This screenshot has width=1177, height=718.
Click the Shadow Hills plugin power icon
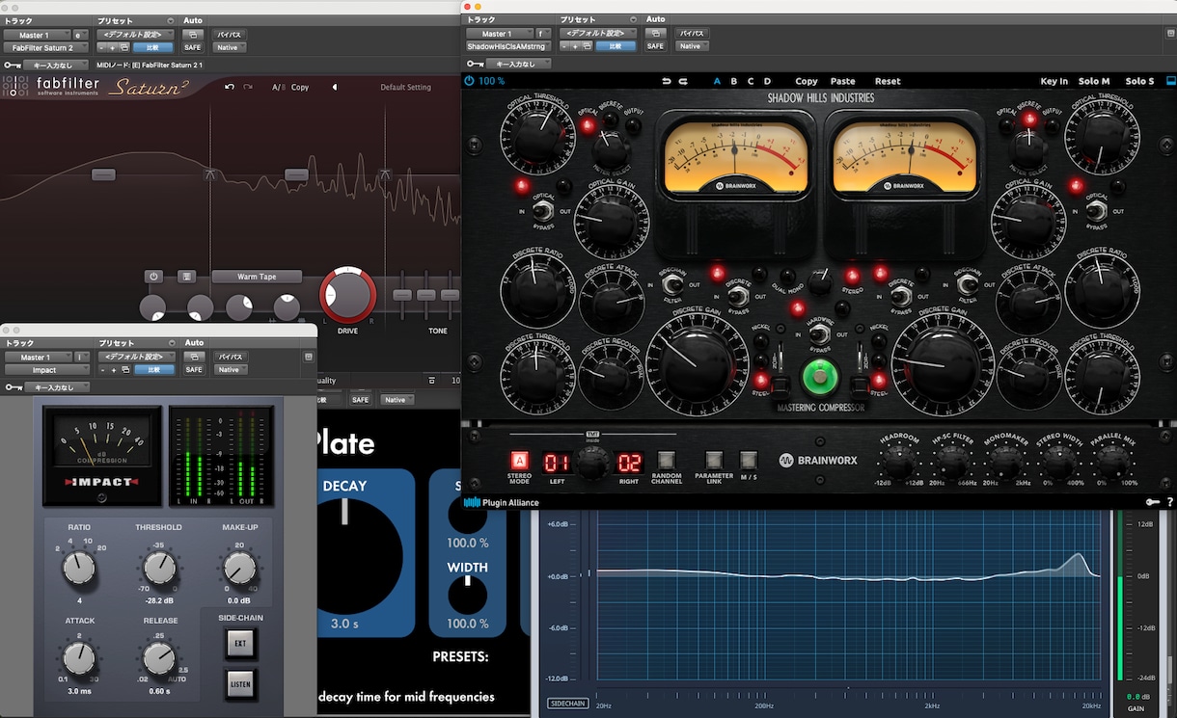[470, 81]
